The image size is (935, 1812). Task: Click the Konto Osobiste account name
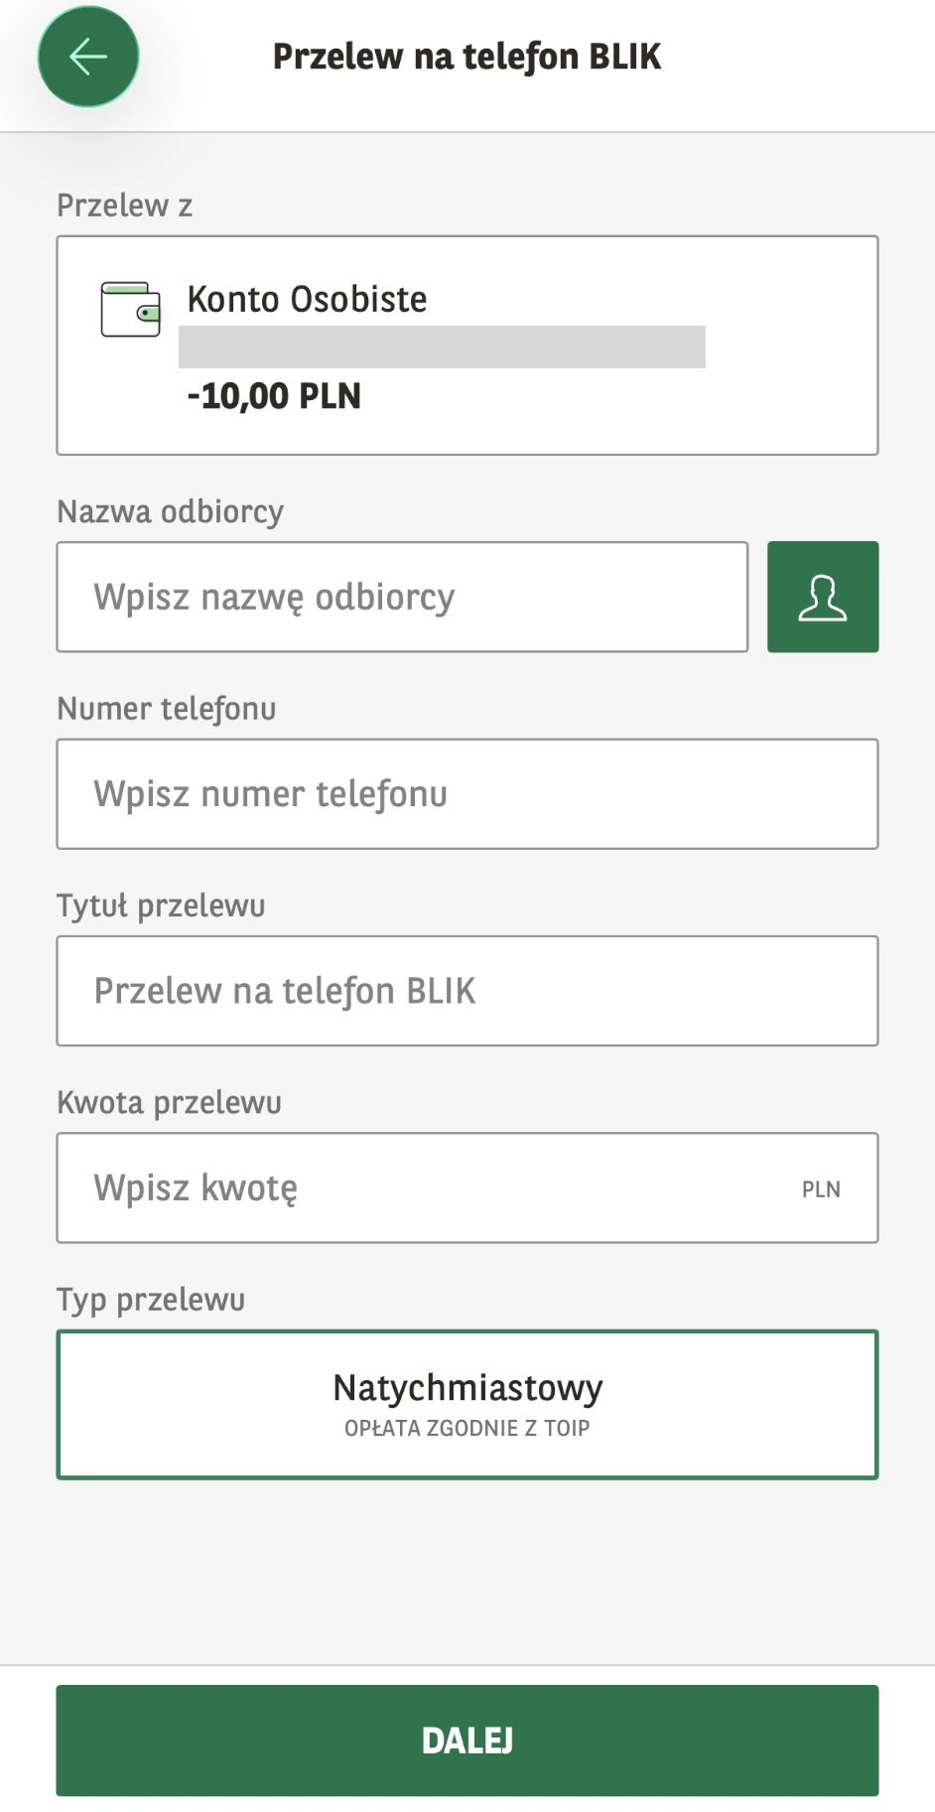click(307, 299)
